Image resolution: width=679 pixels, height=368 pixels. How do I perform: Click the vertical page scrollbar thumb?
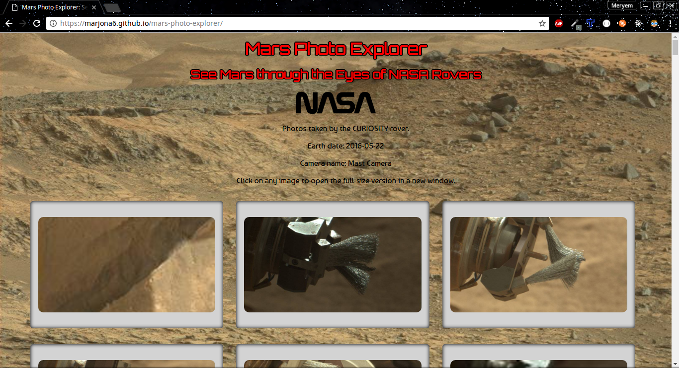click(675, 49)
